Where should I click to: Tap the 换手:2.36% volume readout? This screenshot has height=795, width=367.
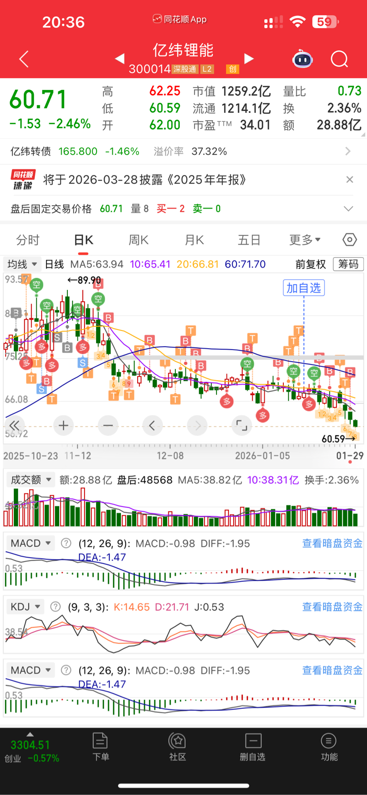click(332, 480)
